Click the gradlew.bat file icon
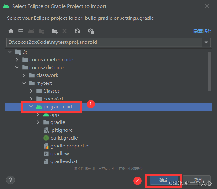The height and width of the screenshot is (189, 217). [46, 161]
